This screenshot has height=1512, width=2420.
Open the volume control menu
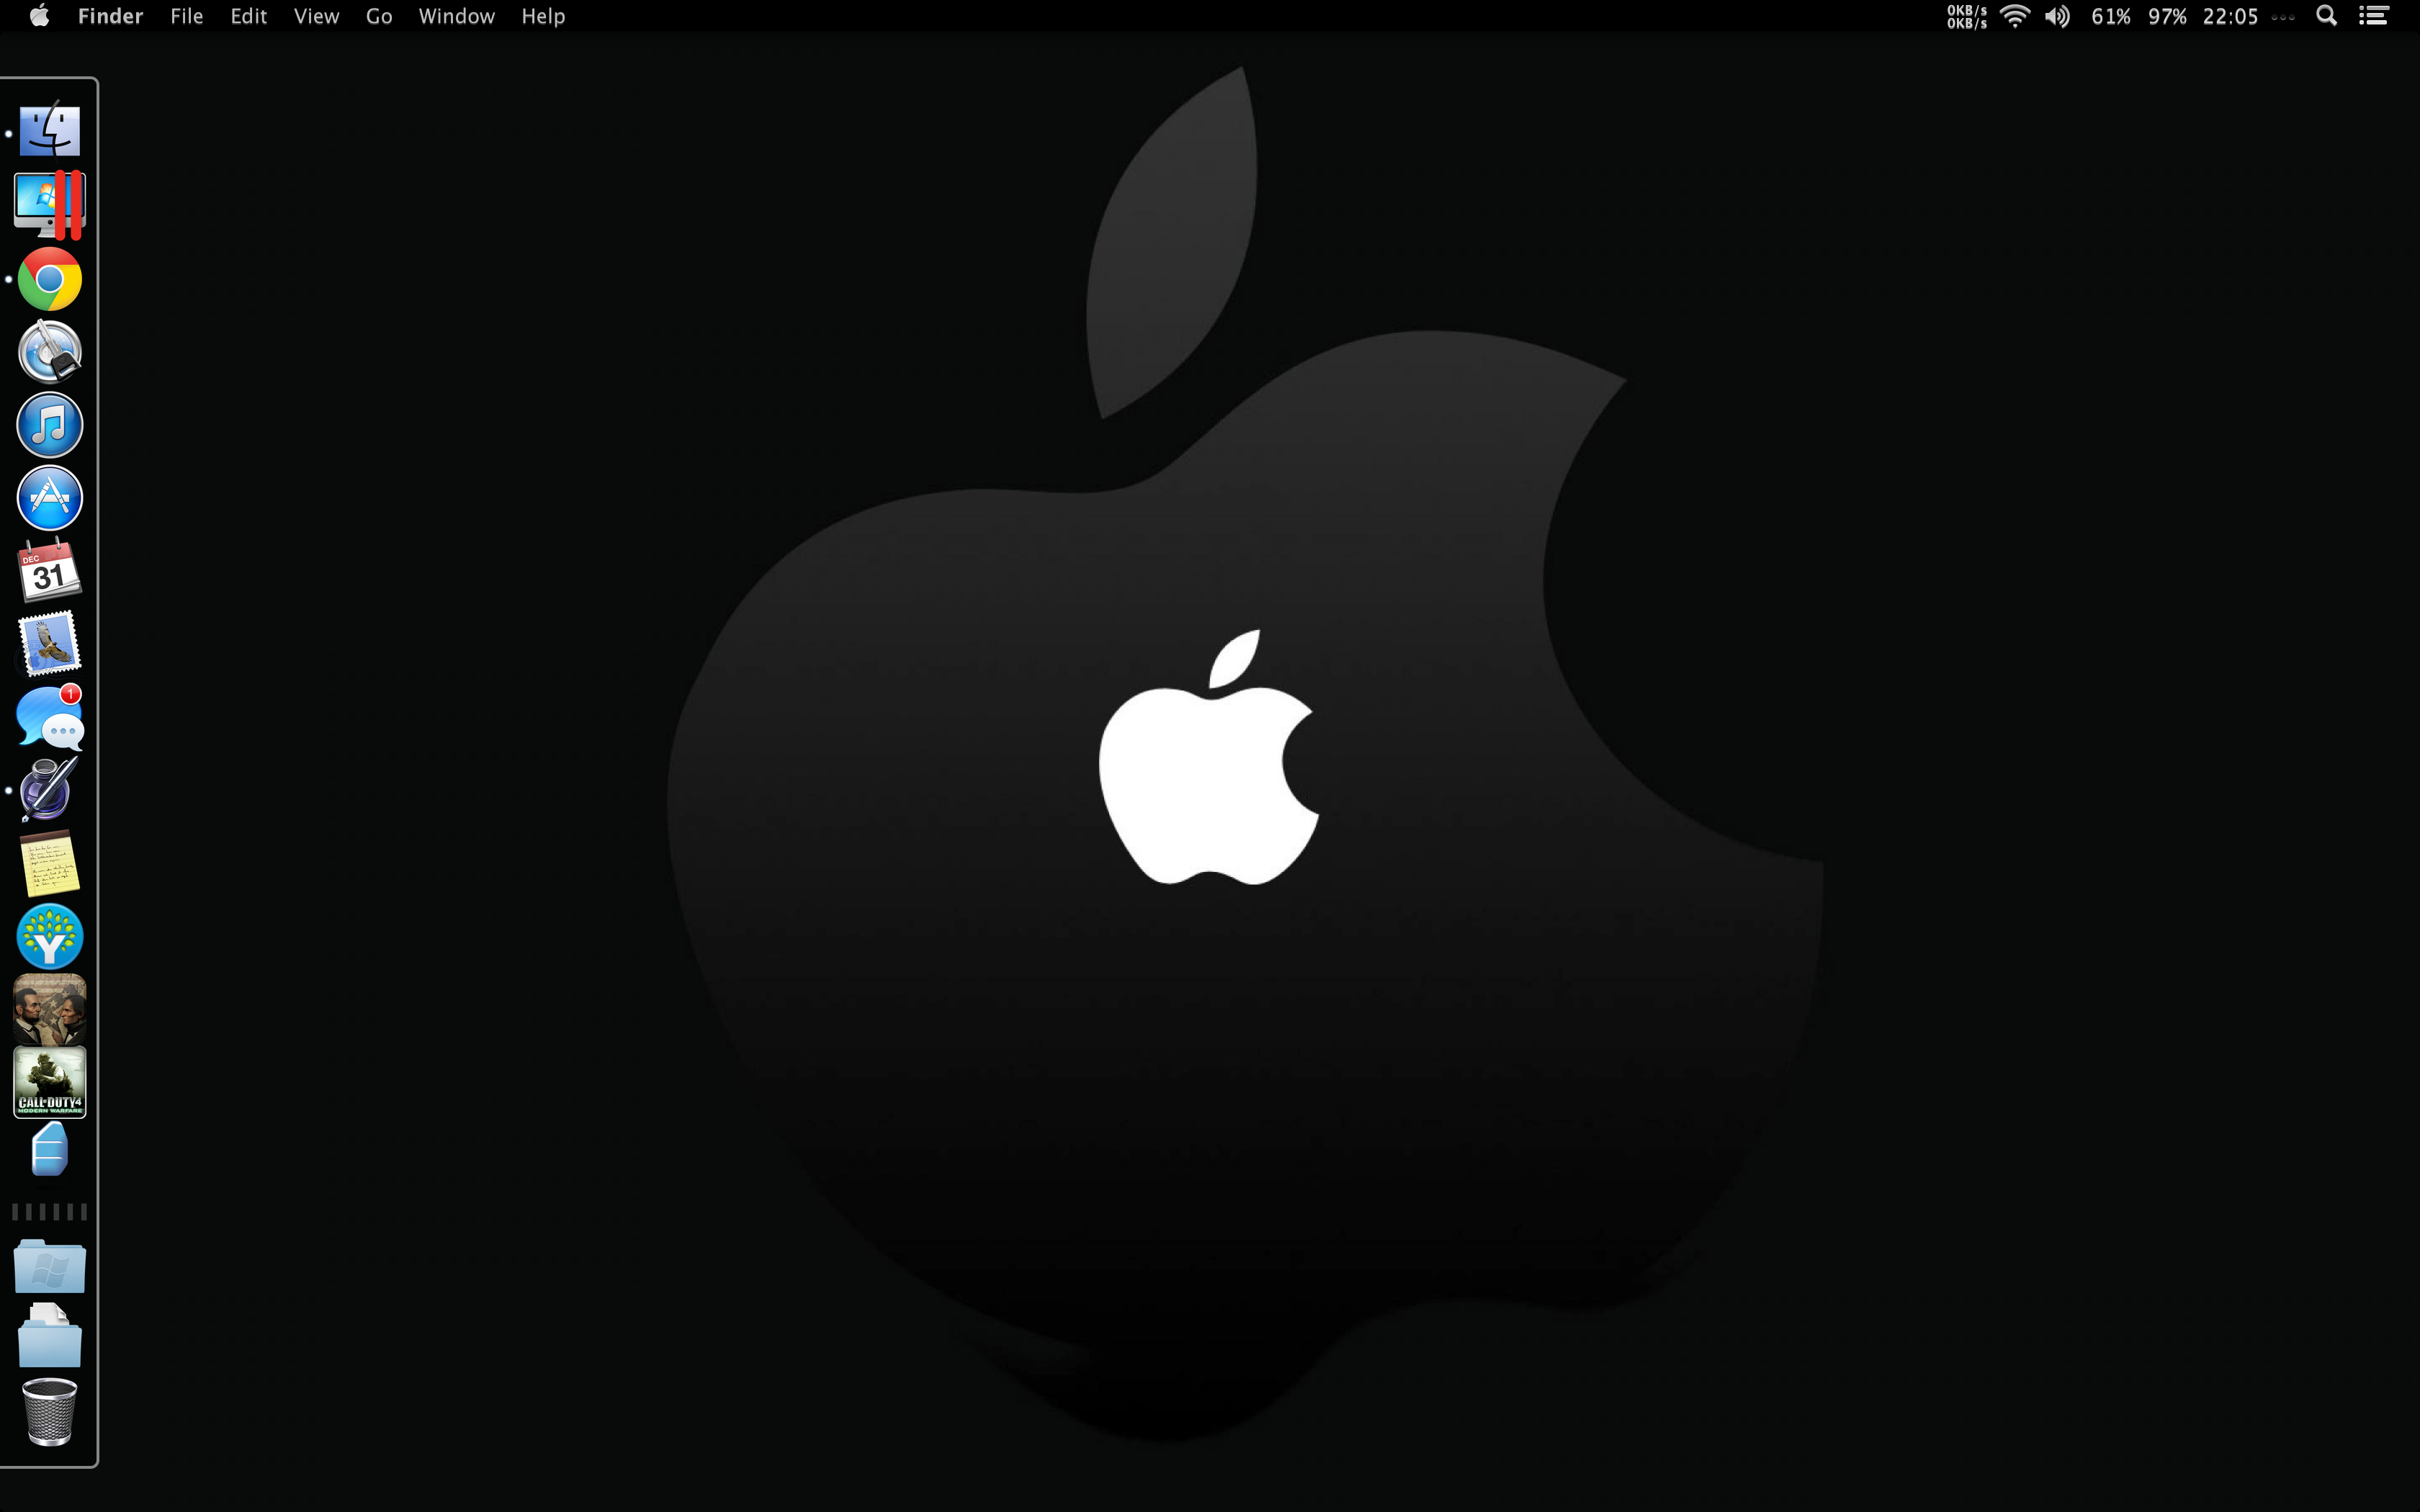[x=2057, y=16]
